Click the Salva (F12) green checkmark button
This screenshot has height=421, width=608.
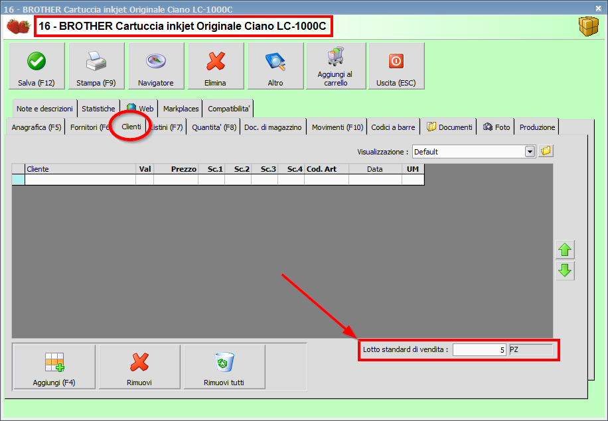37,66
